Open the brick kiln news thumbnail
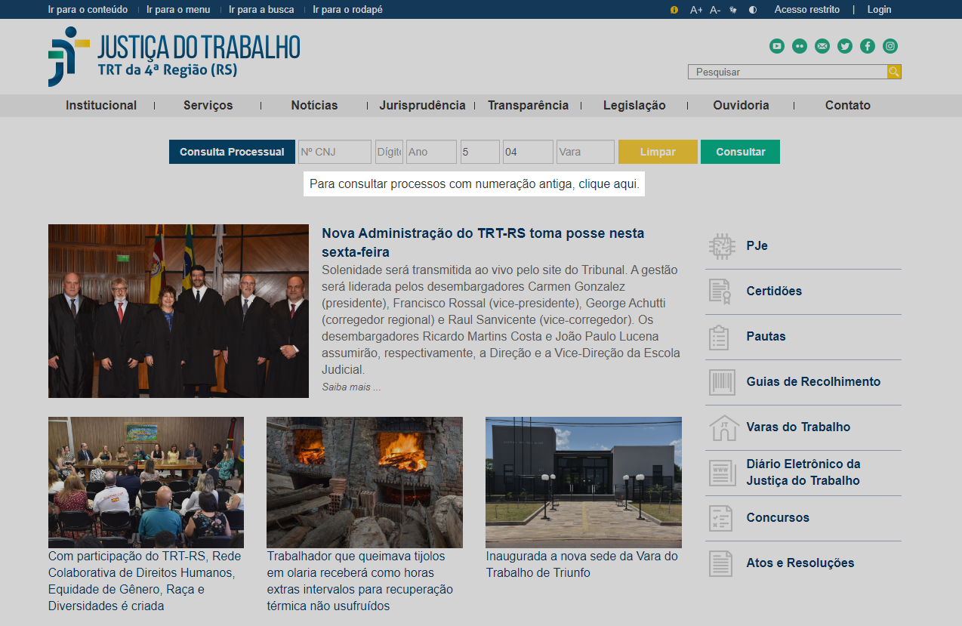 (x=364, y=483)
